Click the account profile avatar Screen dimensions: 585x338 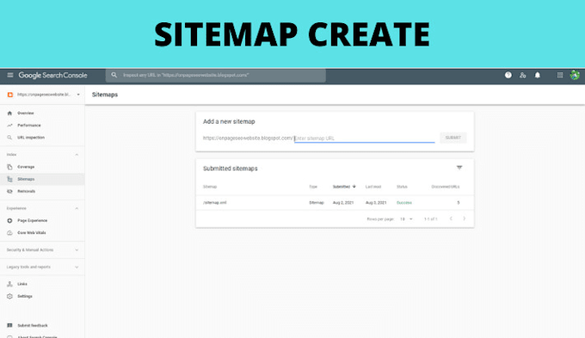pyautogui.click(x=575, y=75)
